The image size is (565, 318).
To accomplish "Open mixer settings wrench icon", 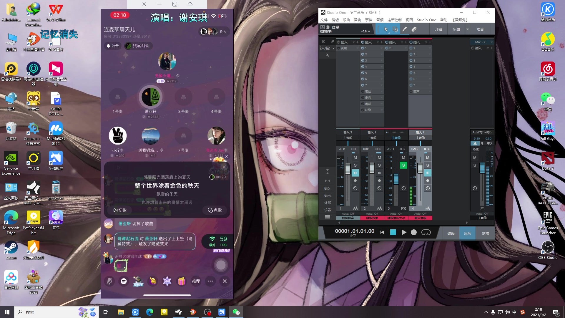I will click(327, 55).
